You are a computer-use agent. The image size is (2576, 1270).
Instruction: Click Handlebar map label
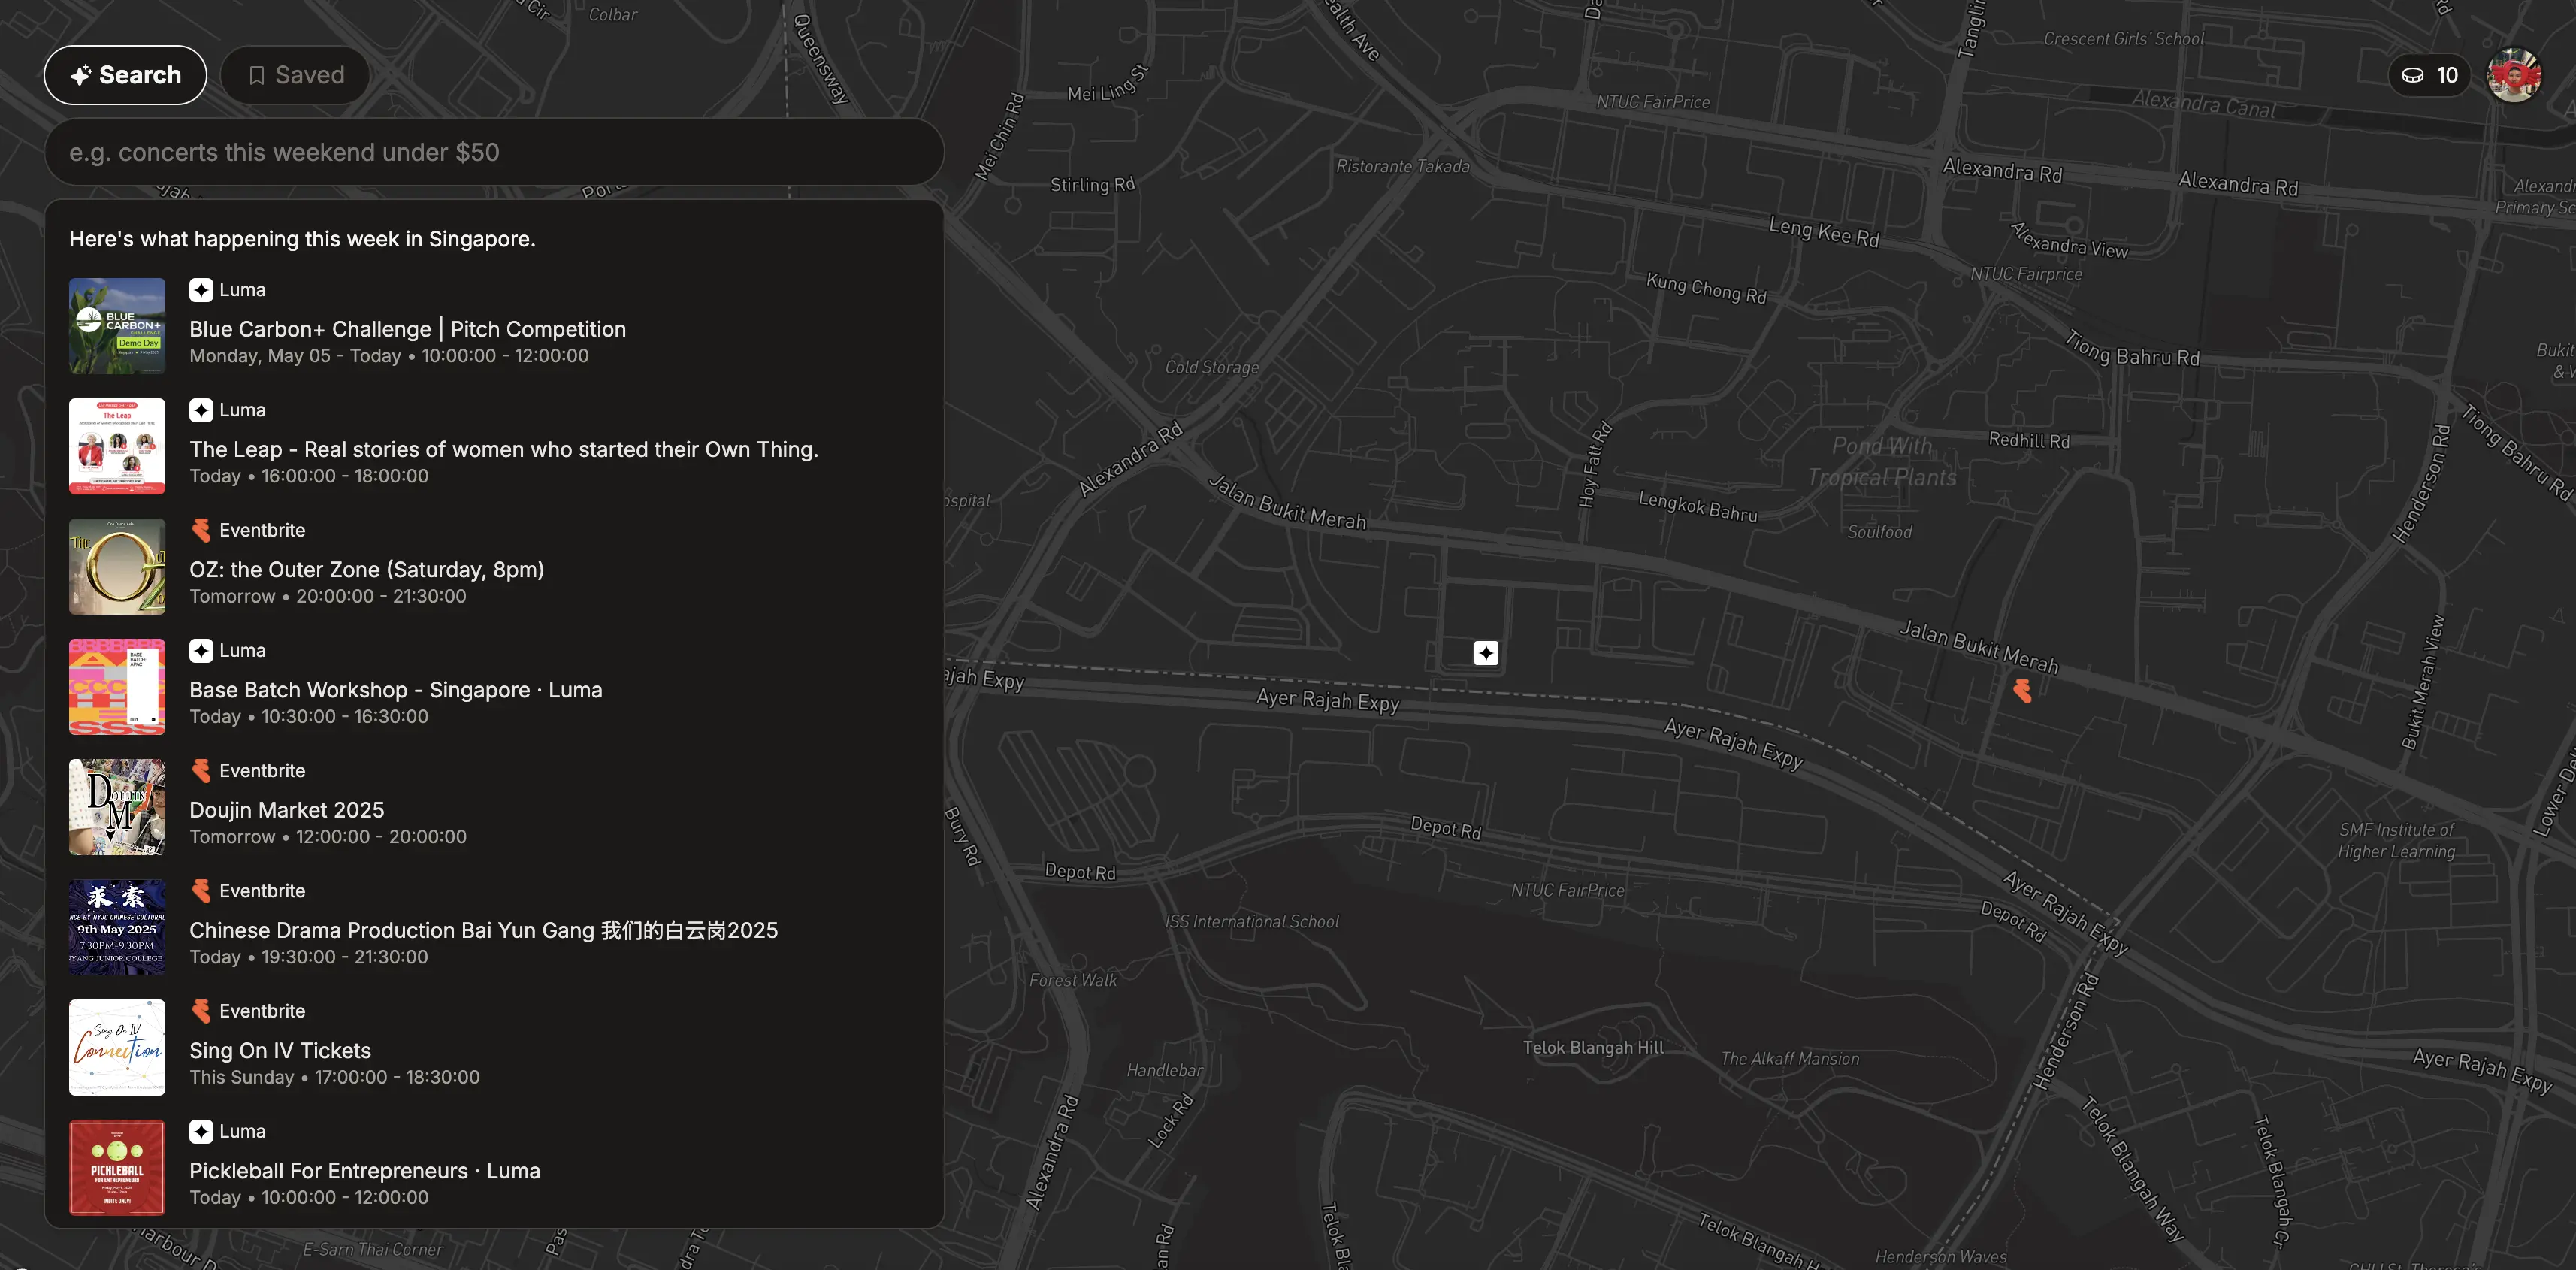(x=1165, y=1070)
